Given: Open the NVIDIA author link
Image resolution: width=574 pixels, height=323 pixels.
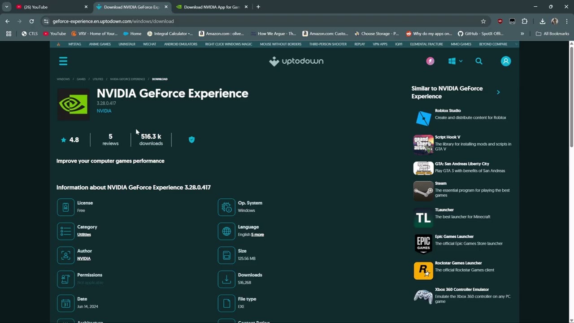Looking at the screenshot, I should coord(84,258).
